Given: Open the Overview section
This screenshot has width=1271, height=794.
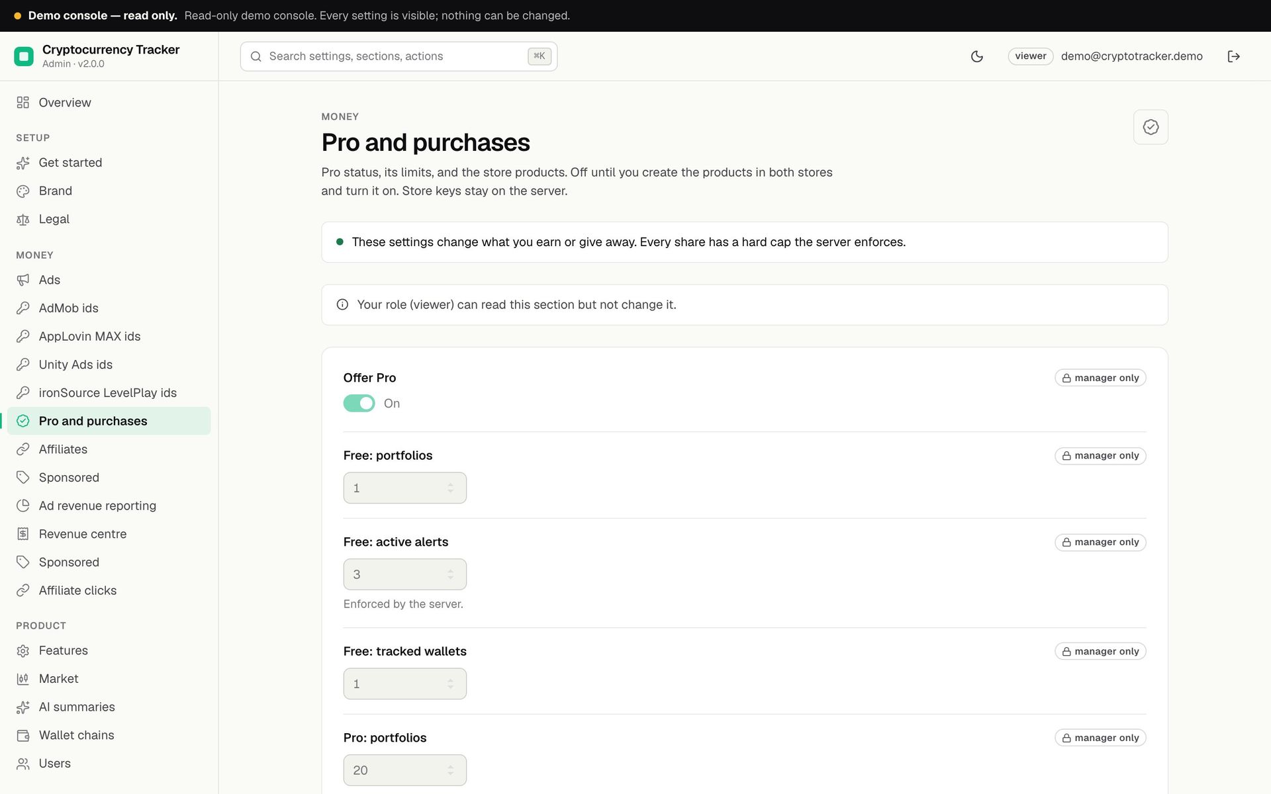Looking at the screenshot, I should click(x=109, y=103).
